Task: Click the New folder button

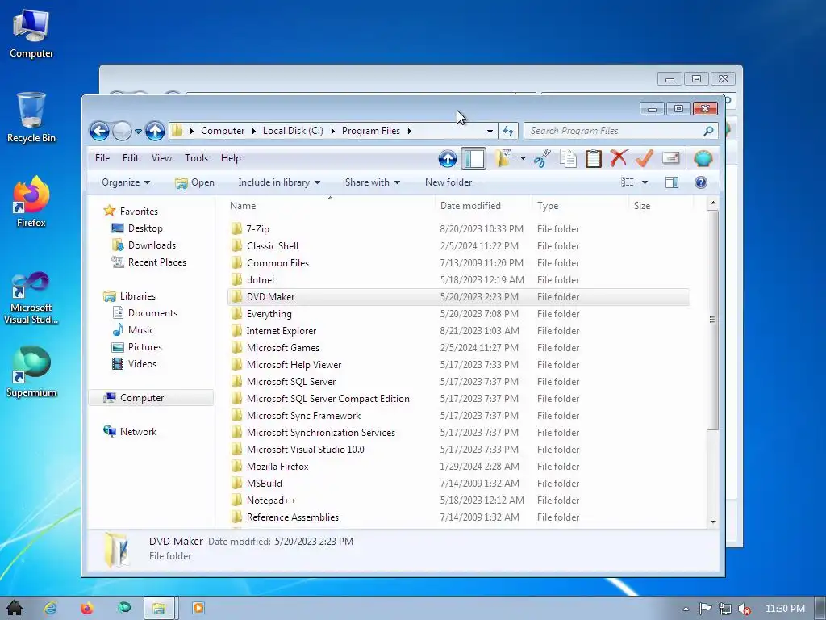Action: coord(448,182)
